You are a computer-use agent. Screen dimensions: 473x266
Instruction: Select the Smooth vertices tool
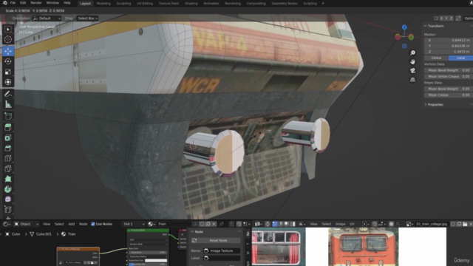pos(8,199)
